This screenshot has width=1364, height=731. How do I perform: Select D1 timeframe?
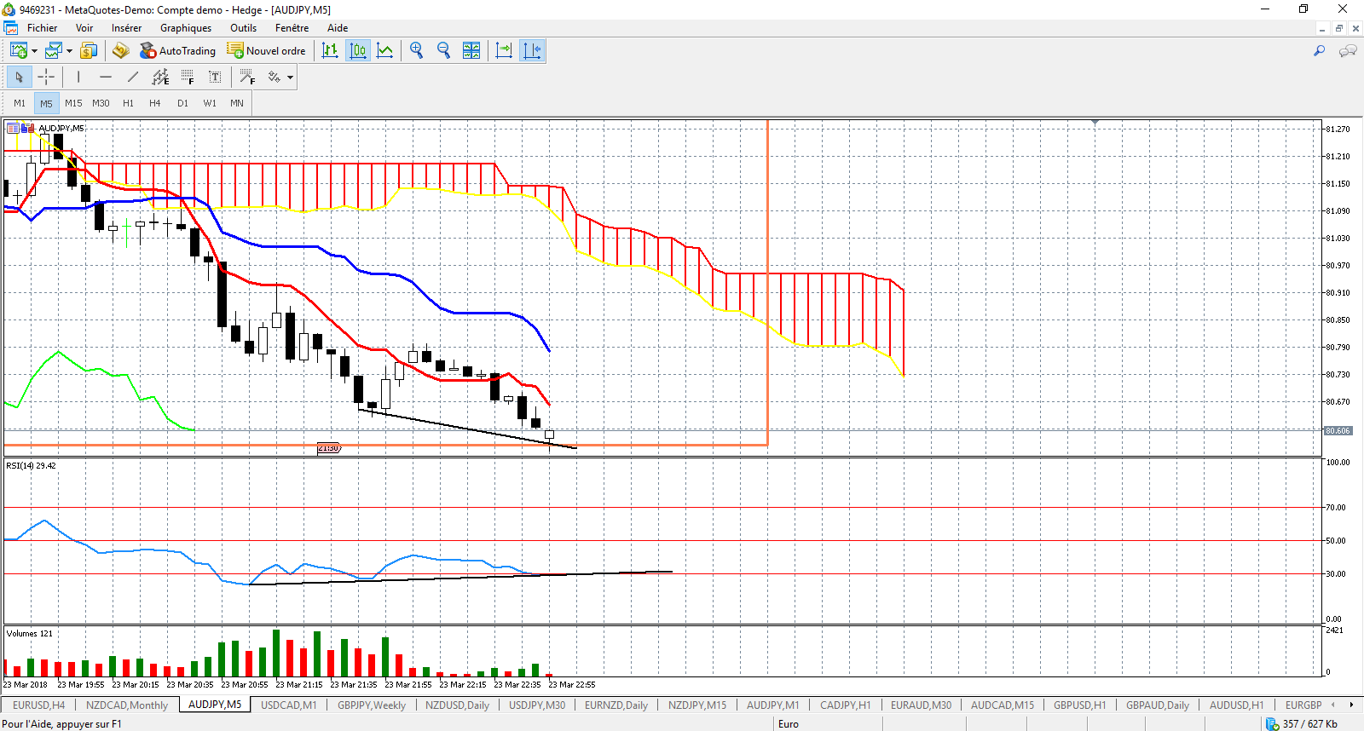click(x=182, y=103)
